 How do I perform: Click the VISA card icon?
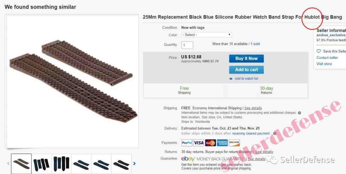coord(199,143)
